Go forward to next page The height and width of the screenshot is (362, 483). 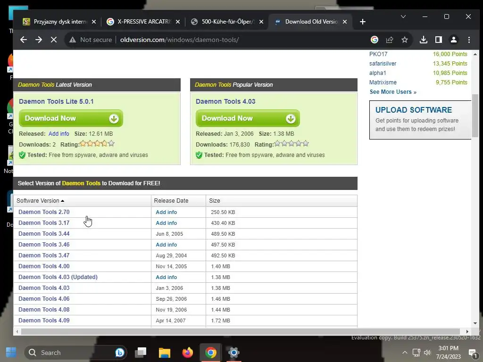tap(39, 40)
